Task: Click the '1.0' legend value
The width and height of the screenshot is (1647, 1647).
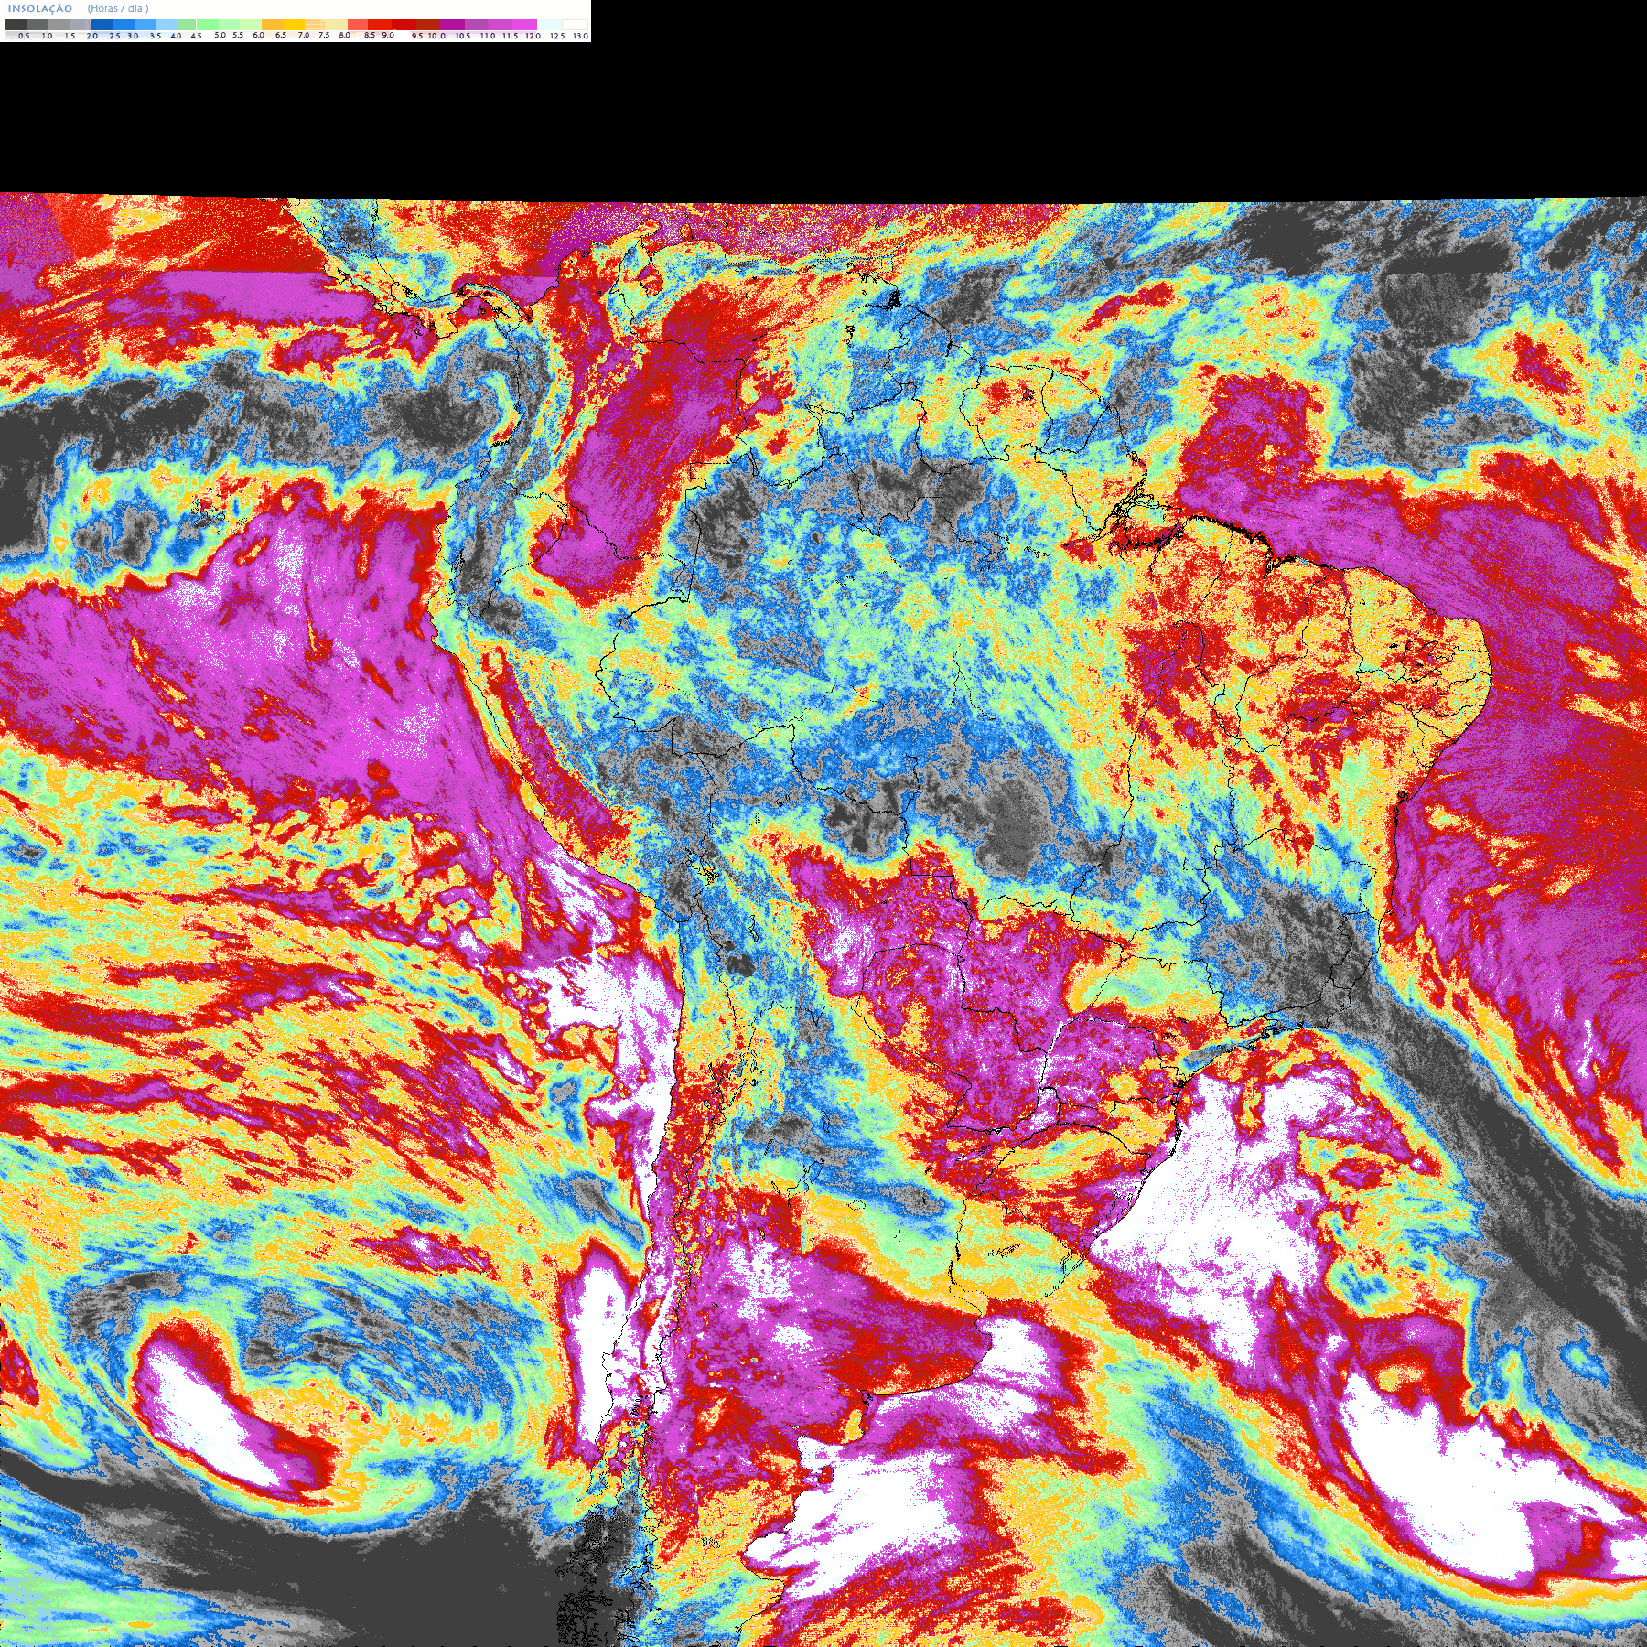Action: (47, 36)
